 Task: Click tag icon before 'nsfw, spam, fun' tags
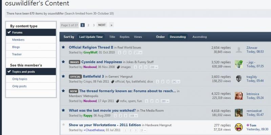pyautogui.click(x=118, y=101)
